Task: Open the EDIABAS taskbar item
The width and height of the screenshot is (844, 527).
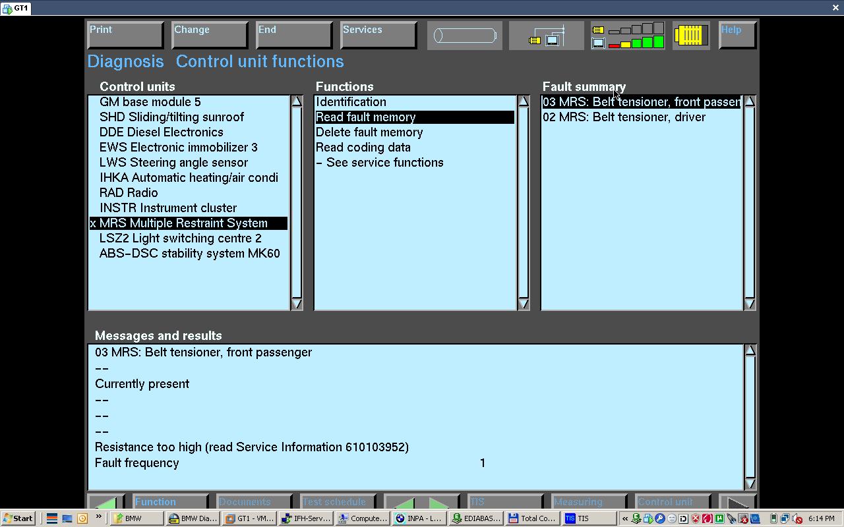Action: pos(476,518)
